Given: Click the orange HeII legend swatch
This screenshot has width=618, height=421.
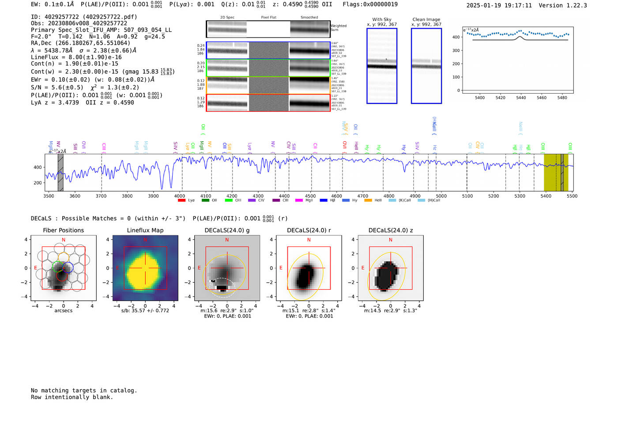Looking at the screenshot, I should point(368,200).
